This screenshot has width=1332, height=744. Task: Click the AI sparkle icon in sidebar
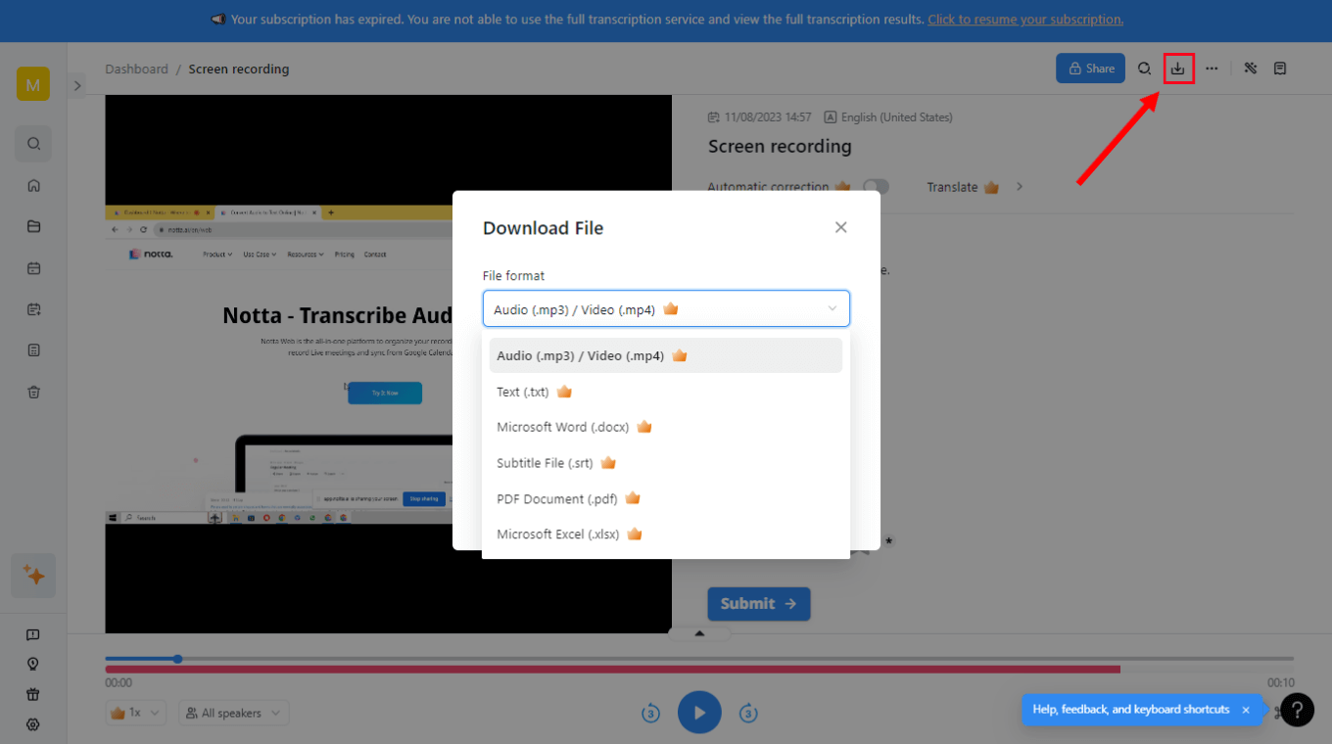tap(33, 576)
